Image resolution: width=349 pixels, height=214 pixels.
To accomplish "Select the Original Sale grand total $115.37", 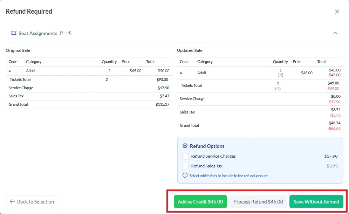I will coord(162,104).
